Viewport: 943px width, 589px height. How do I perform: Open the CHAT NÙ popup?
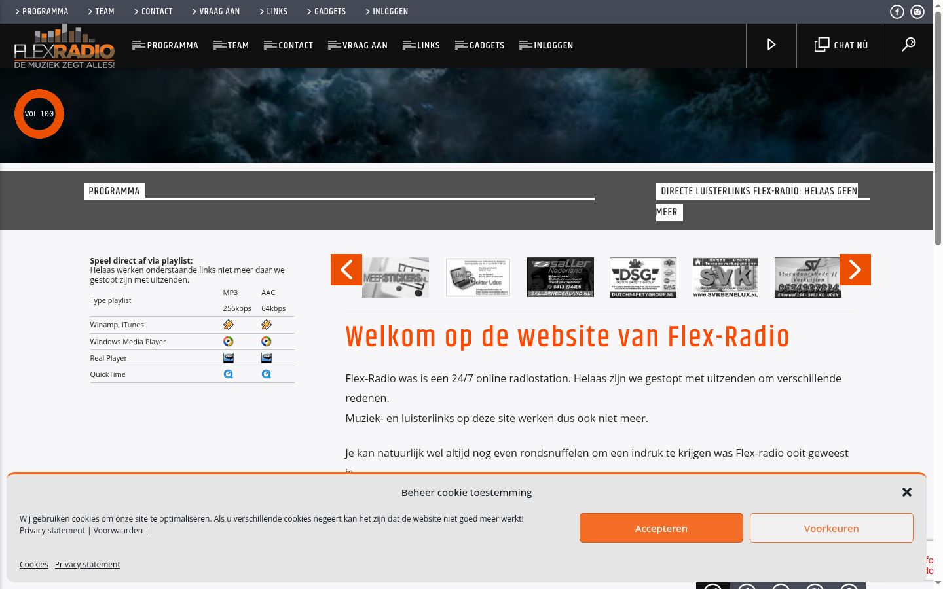(840, 45)
